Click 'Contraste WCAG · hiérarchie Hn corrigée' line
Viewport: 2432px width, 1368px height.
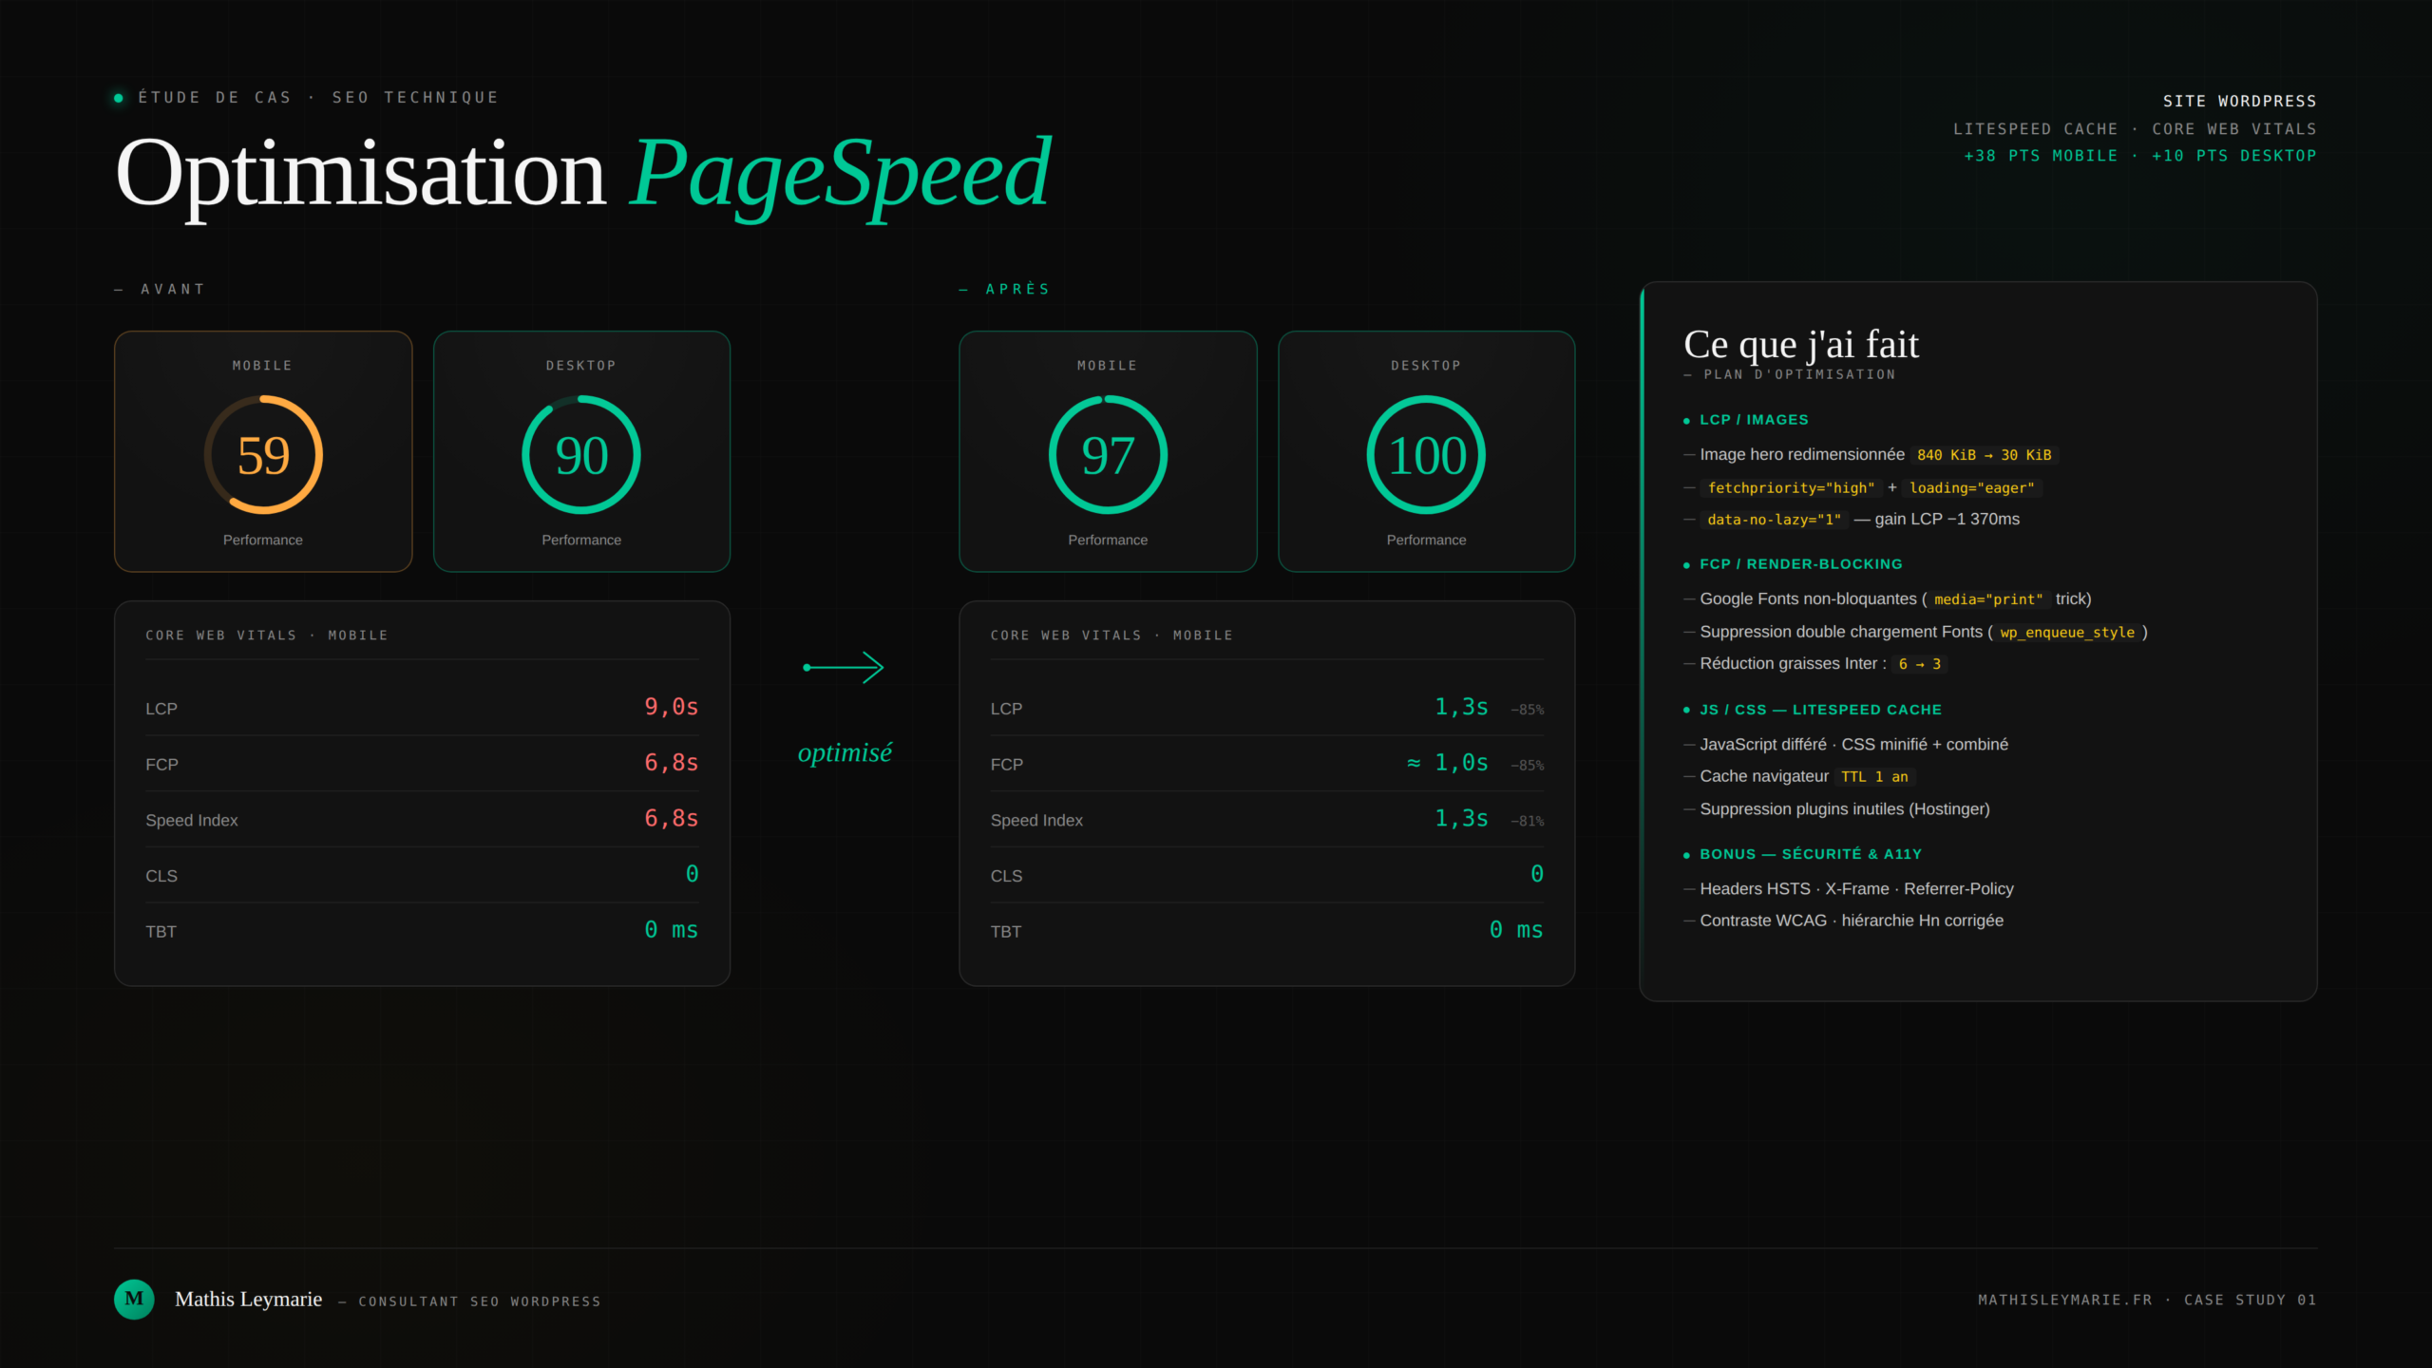pyautogui.click(x=1852, y=921)
